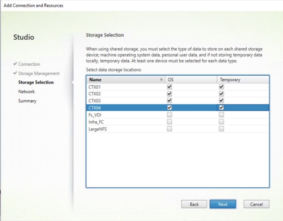Enable Temporary storage on Fc_VDI
Viewport: 283px width, 221px height.
point(221,115)
